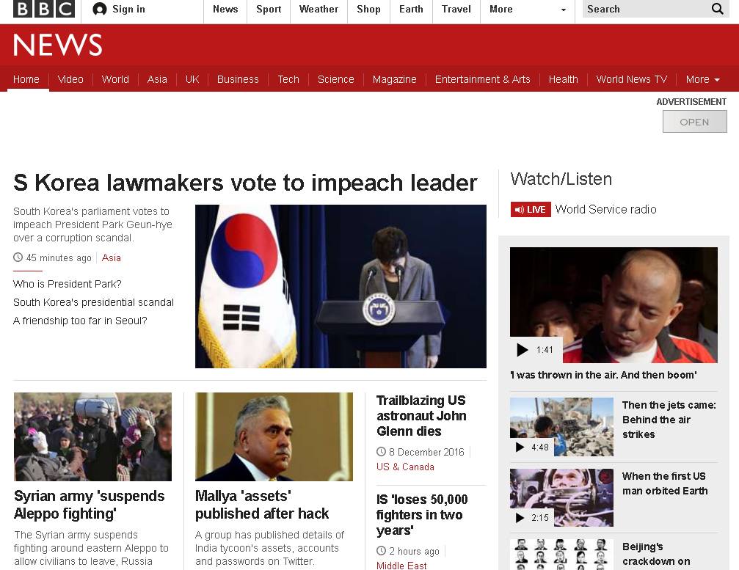Image resolution: width=739 pixels, height=570 pixels.
Task: Open the Korea impeachment main photo
Action: point(341,286)
